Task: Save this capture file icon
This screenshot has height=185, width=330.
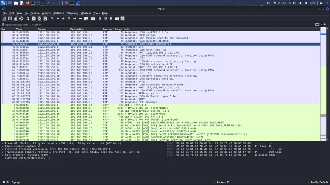Action: tap(34, 19)
